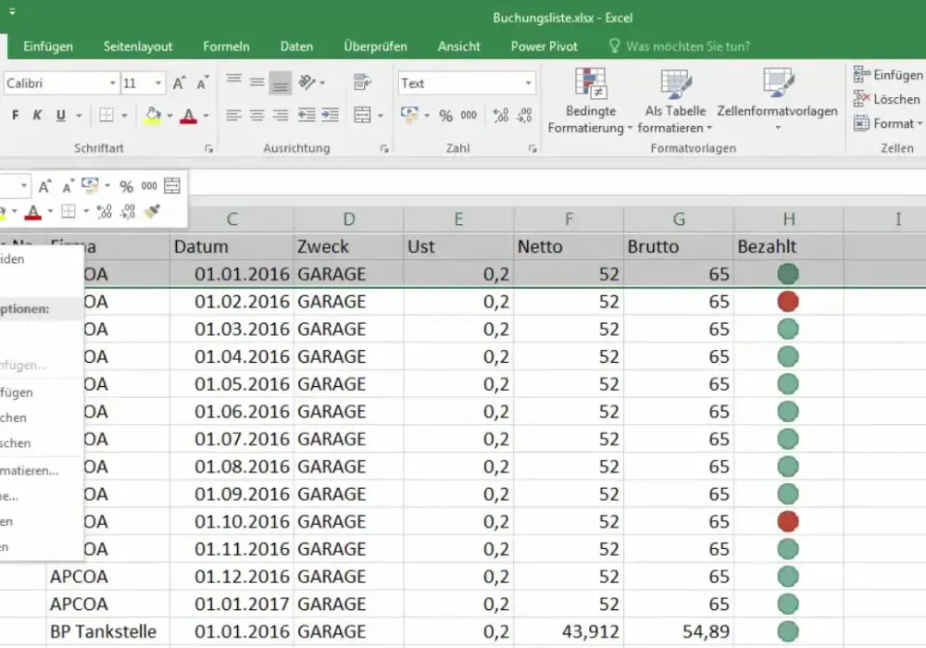Align cell content to middle
The width and height of the screenshot is (926, 648).
coord(257,82)
